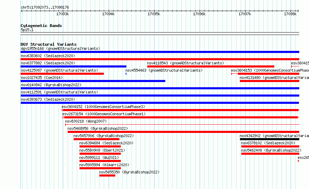Click the nsv4118543 gnomAD variant label
The height and width of the screenshot is (189, 309).
pyautogui.click(x=185, y=63)
